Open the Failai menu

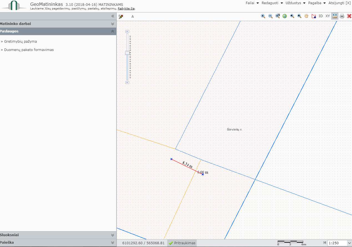pyautogui.click(x=252, y=3)
